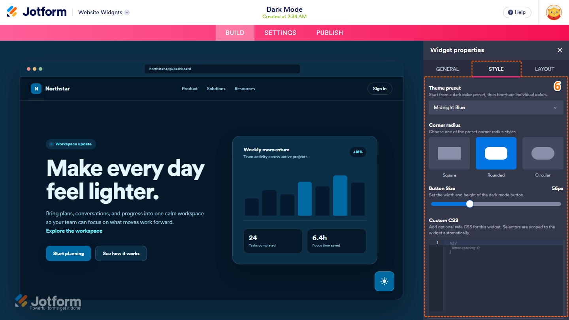
Task: Go to the SETTINGS tab
Action: (x=280, y=33)
